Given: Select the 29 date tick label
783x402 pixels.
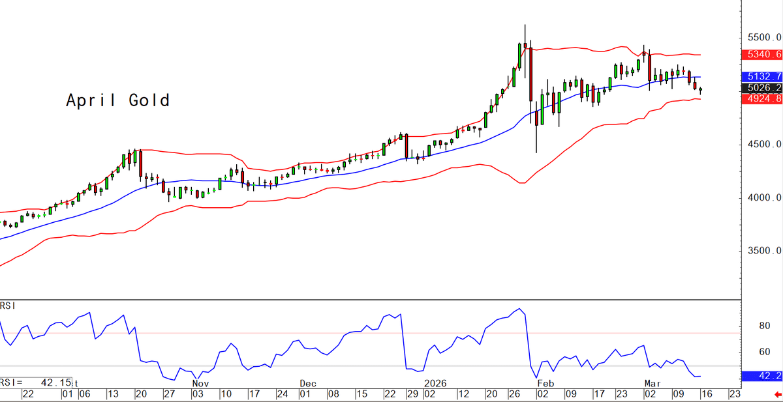Looking at the screenshot, I should [x=412, y=395].
